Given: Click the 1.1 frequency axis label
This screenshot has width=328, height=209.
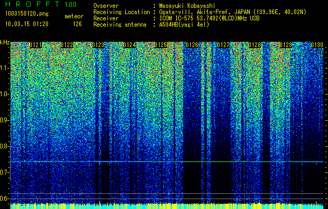Looking at the screenshot, I should point(4,68).
